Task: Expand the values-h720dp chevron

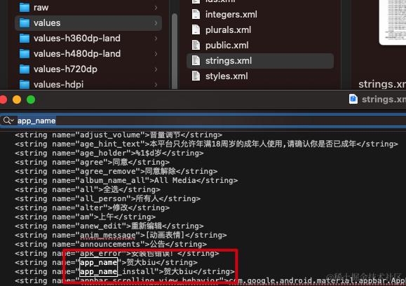Action: pyautogui.click(x=156, y=69)
